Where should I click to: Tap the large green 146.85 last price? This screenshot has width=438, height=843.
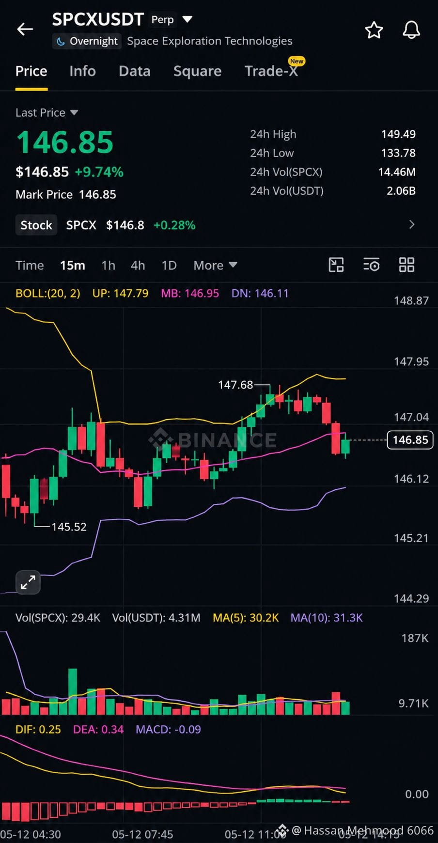(x=64, y=142)
